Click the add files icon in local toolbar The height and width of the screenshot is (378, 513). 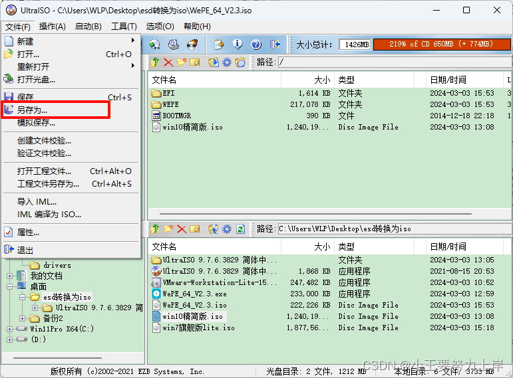214,229
